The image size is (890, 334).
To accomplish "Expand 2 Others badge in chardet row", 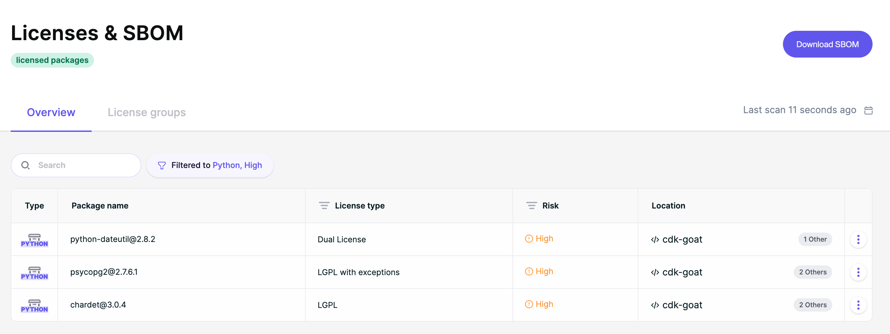I will click(x=812, y=305).
